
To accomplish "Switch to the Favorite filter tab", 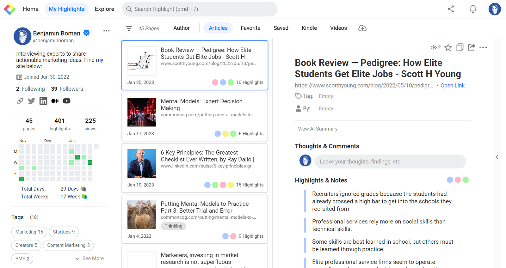I will click(x=250, y=28).
